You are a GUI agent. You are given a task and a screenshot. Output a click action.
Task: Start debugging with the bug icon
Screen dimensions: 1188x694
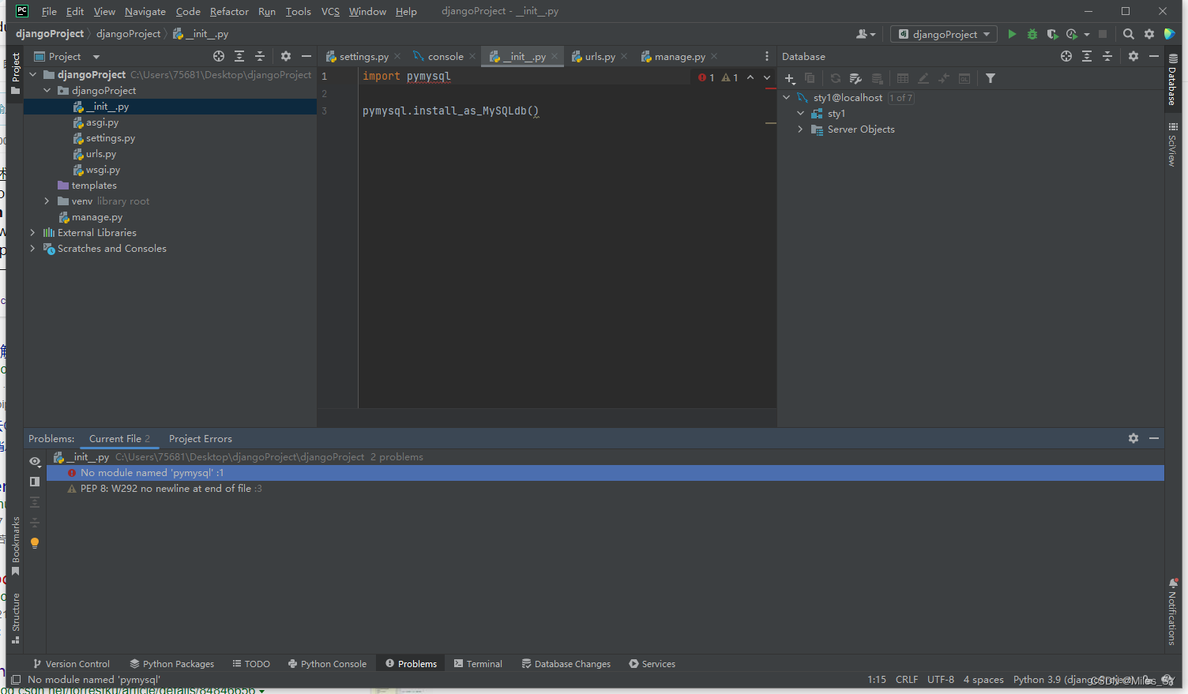pyautogui.click(x=1032, y=34)
